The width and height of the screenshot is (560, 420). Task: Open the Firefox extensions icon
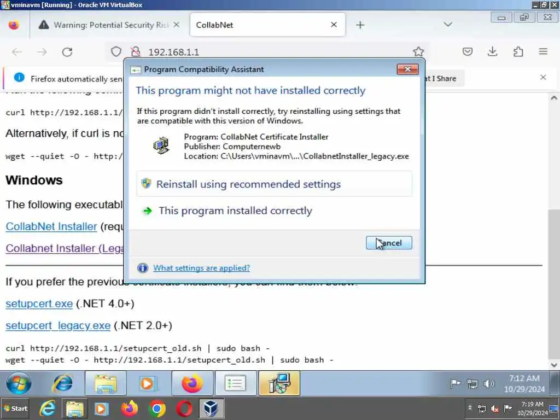click(518, 52)
